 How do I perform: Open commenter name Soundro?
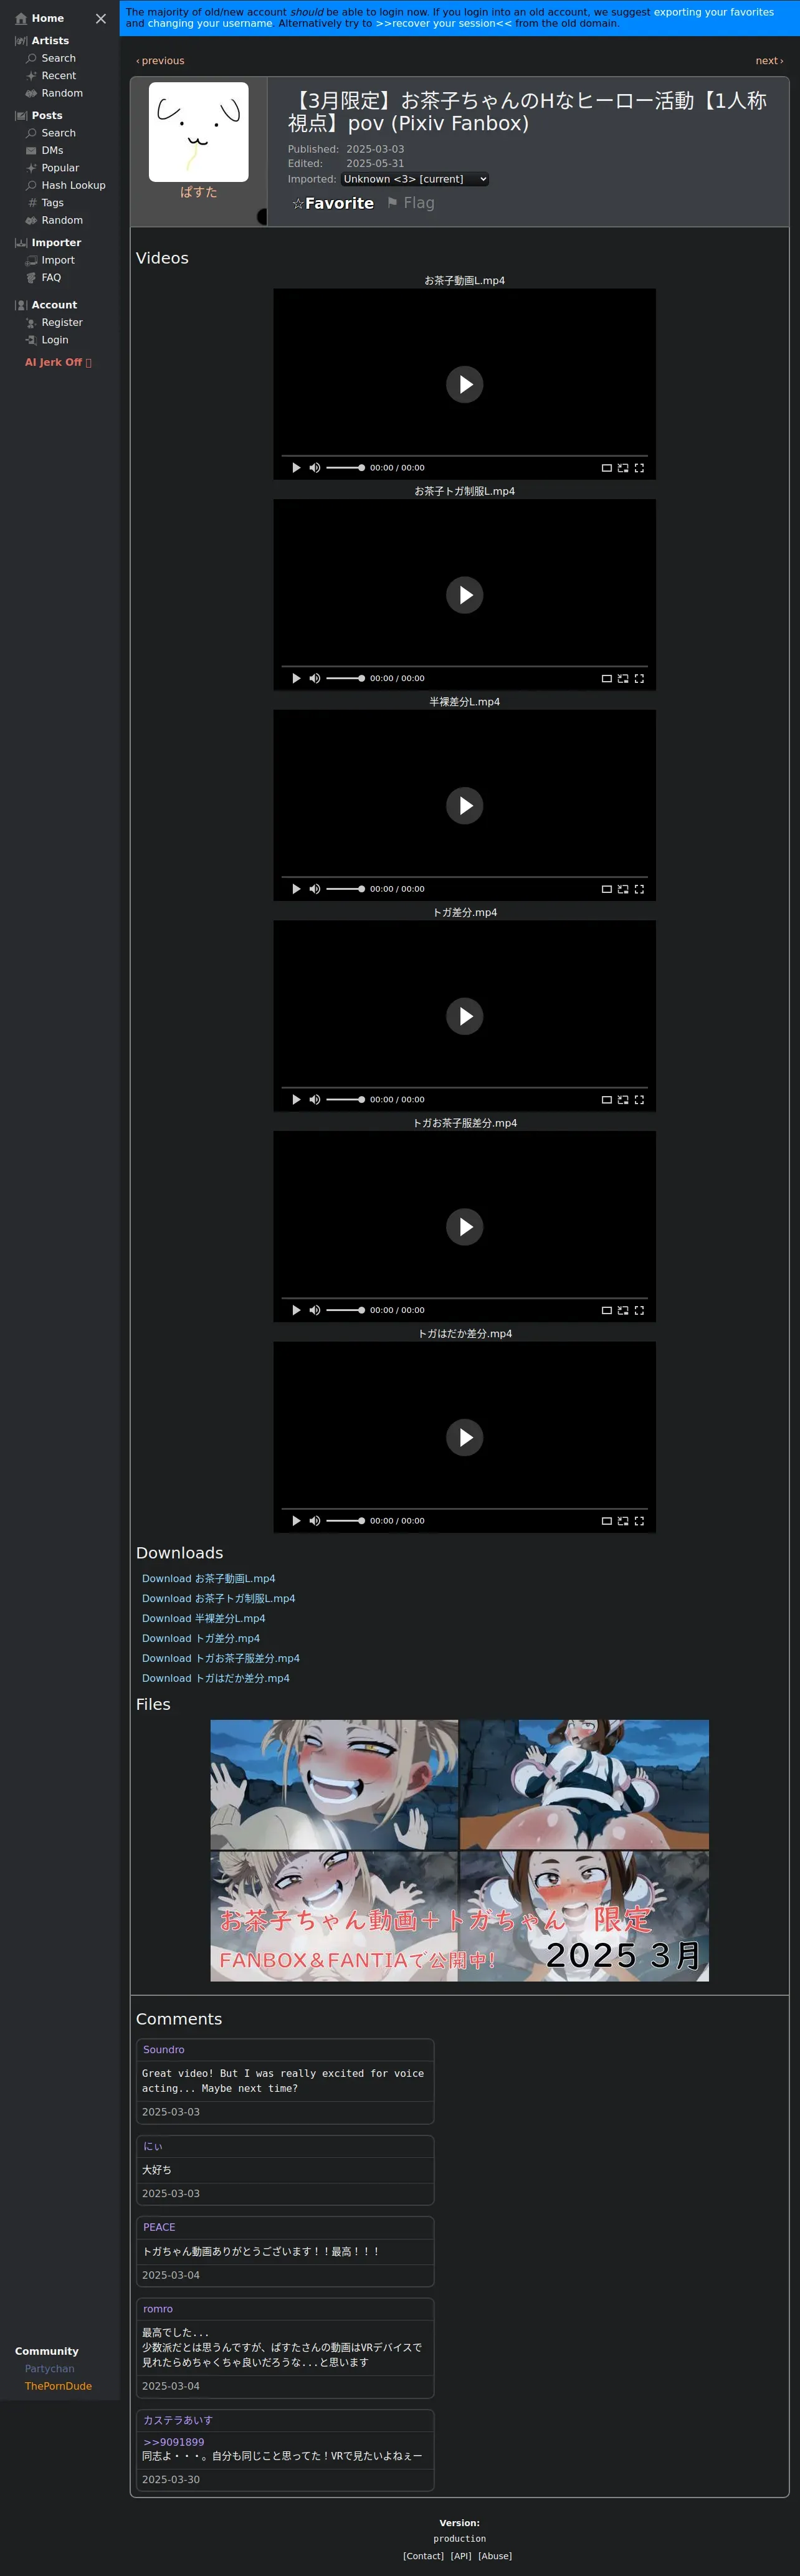tap(163, 2050)
